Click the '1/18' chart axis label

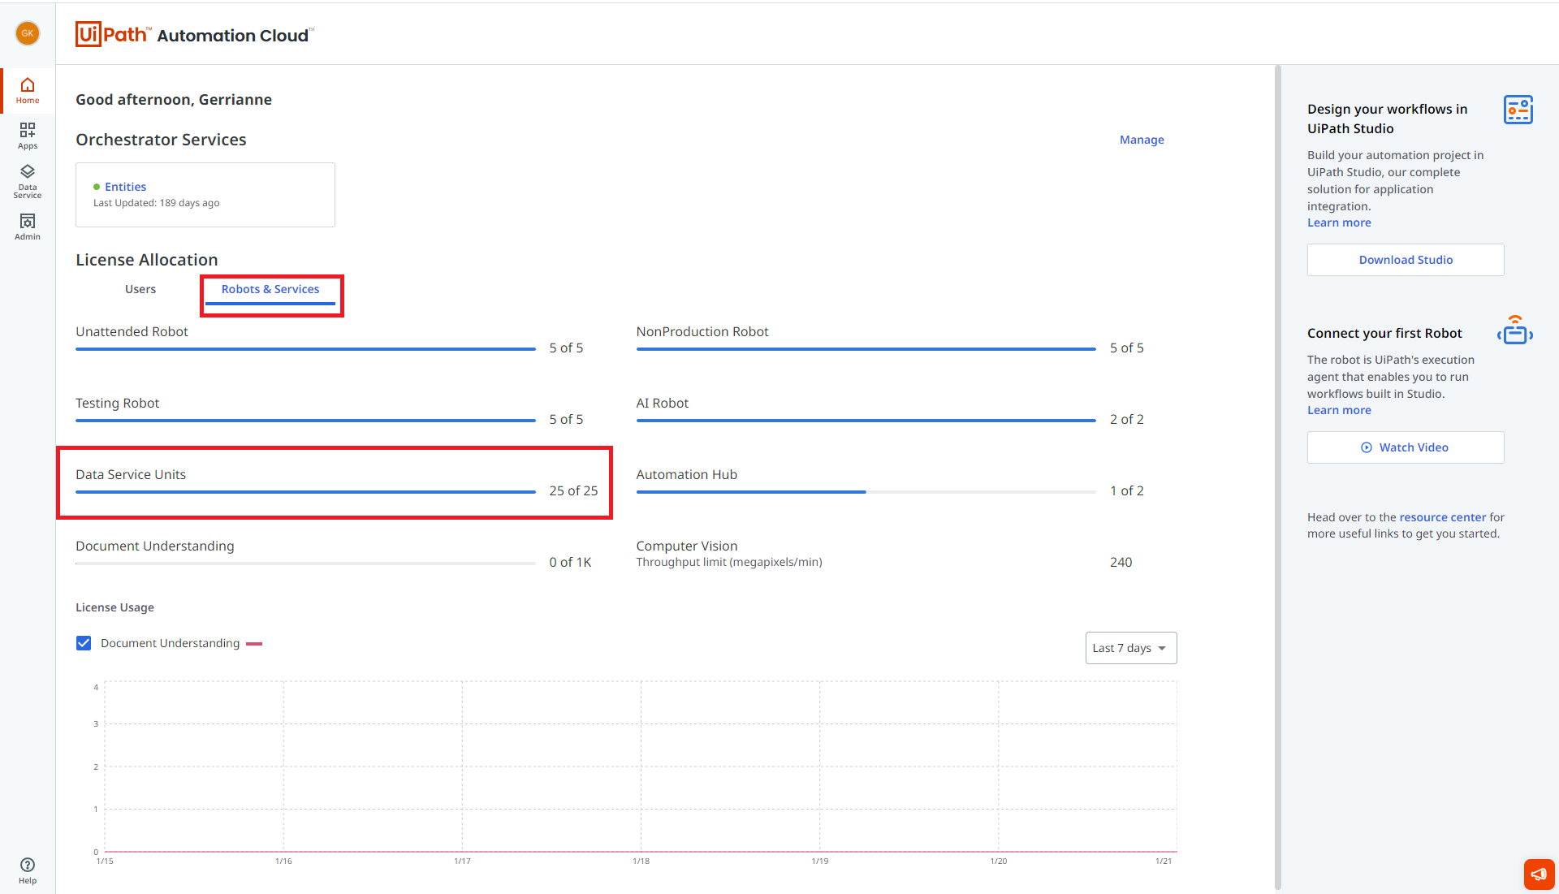pyautogui.click(x=641, y=861)
